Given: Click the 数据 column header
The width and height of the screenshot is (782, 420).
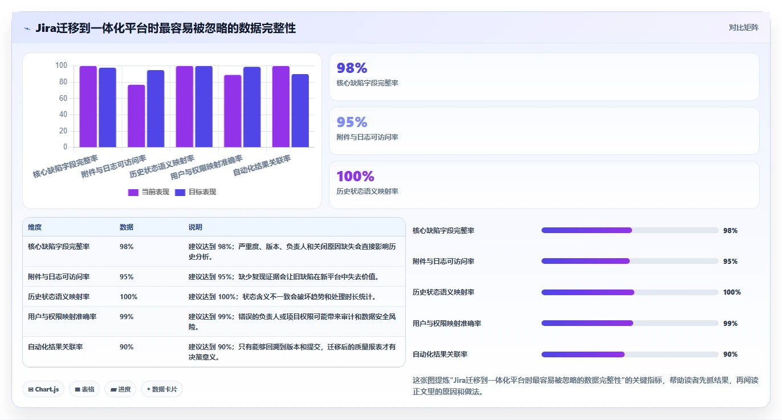Looking at the screenshot, I should tap(127, 227).
